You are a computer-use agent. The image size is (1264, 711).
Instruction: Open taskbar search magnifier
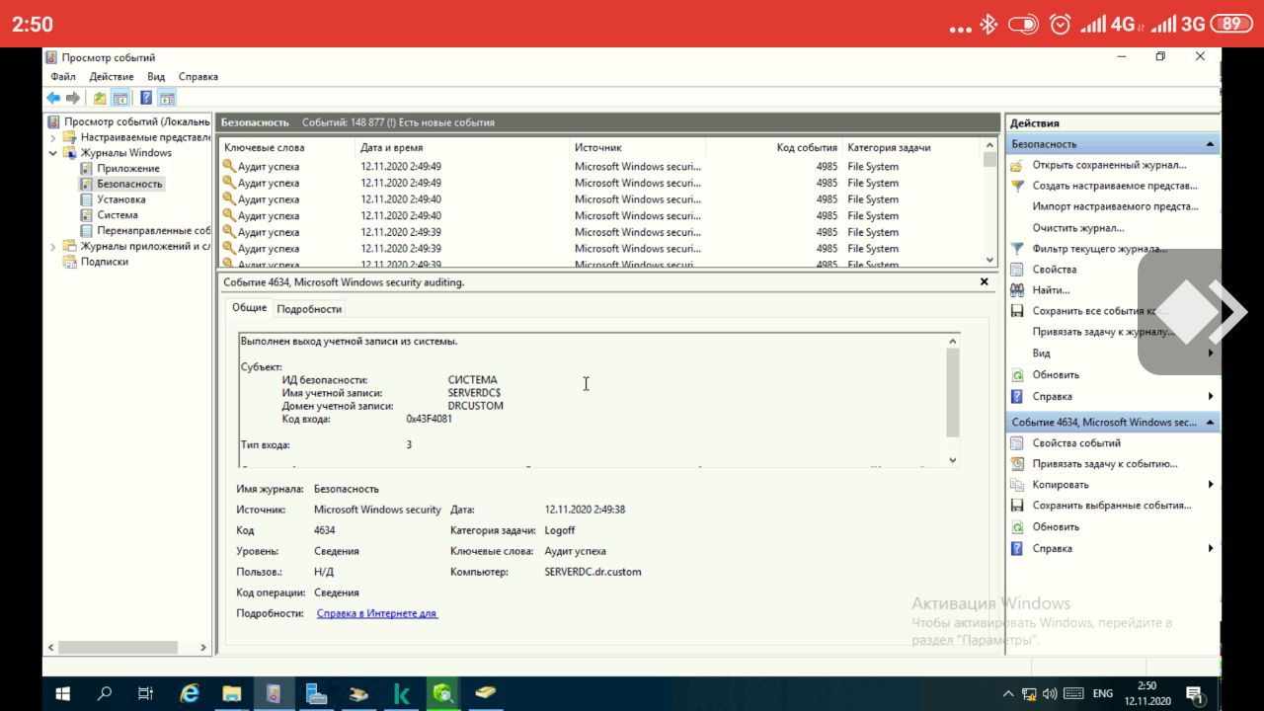click(105, 693)
